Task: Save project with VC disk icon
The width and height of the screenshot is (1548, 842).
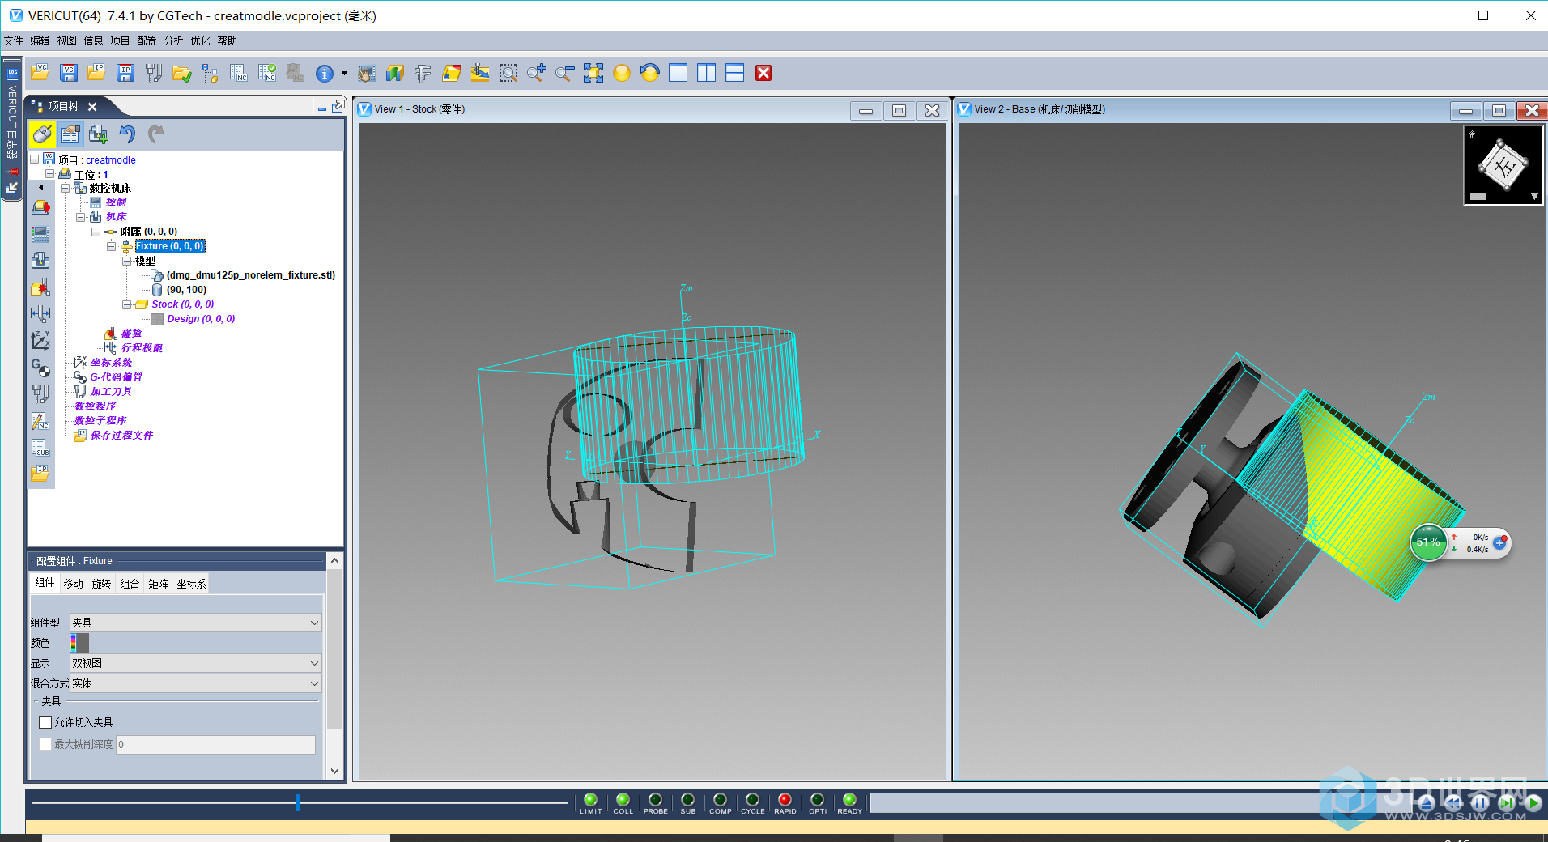Action: [69, 74]
